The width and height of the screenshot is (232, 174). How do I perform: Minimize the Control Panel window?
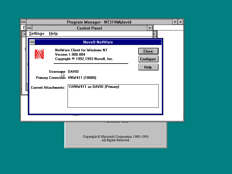pos(150,28)
